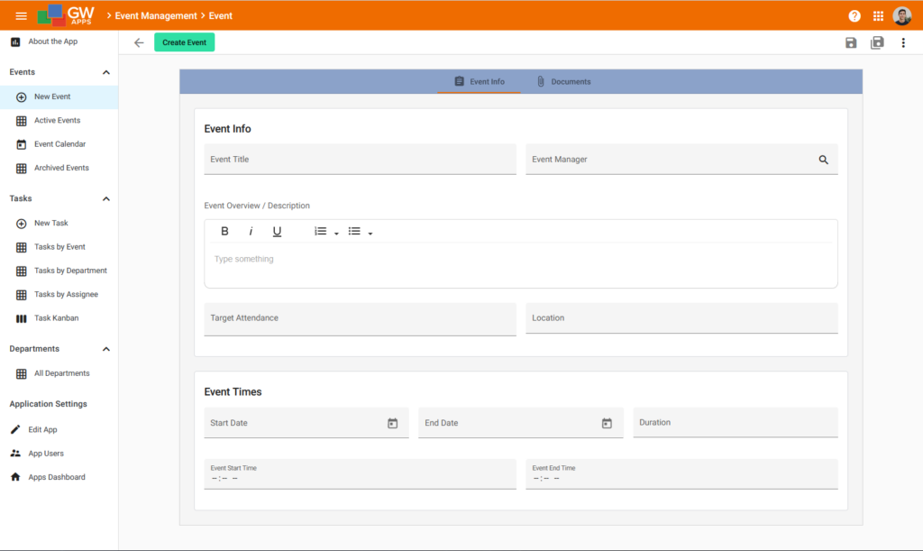Switch to the Event Info tab
The image size is (923, 551).
480,82
